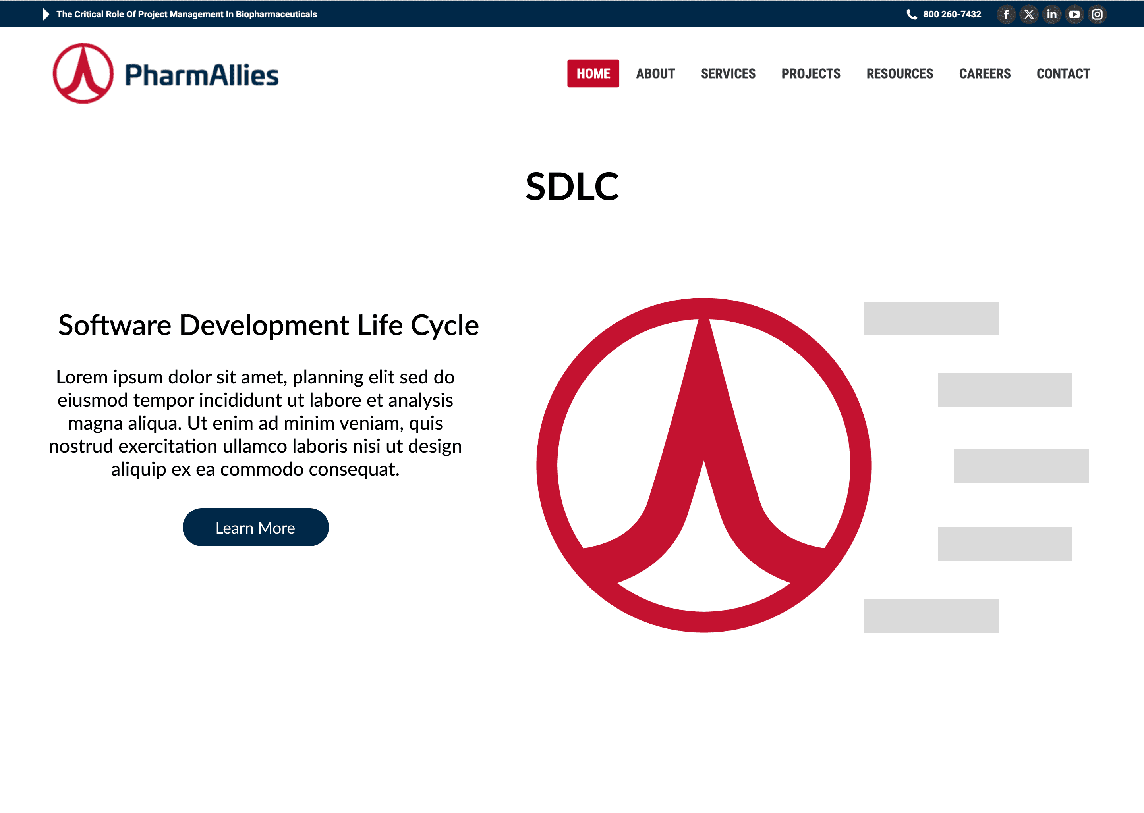The width and height of the screenshot is (1144, 813).
Task: Open the Facebook social icon
Action: 1006,15
